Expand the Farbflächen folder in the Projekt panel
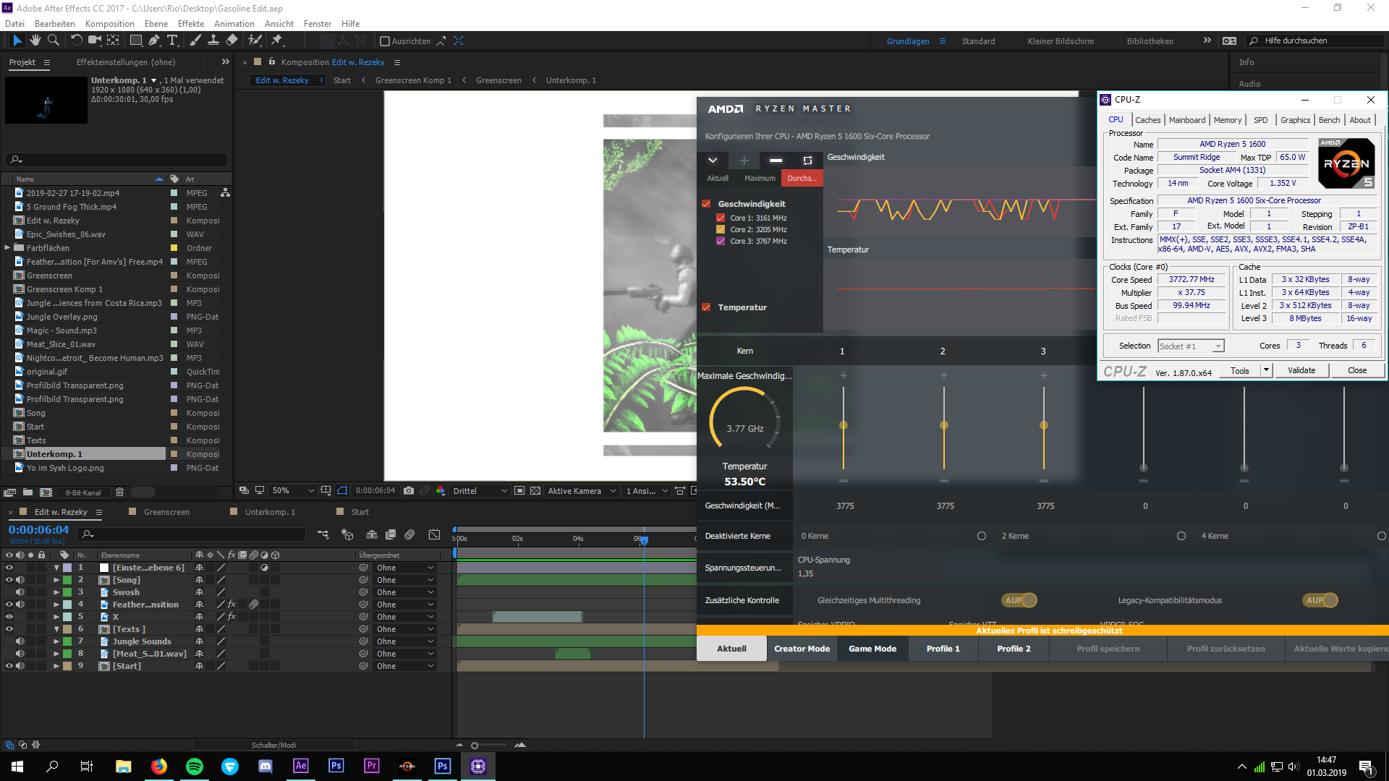Screen dimensions: 1389x781 coord(8,247)
